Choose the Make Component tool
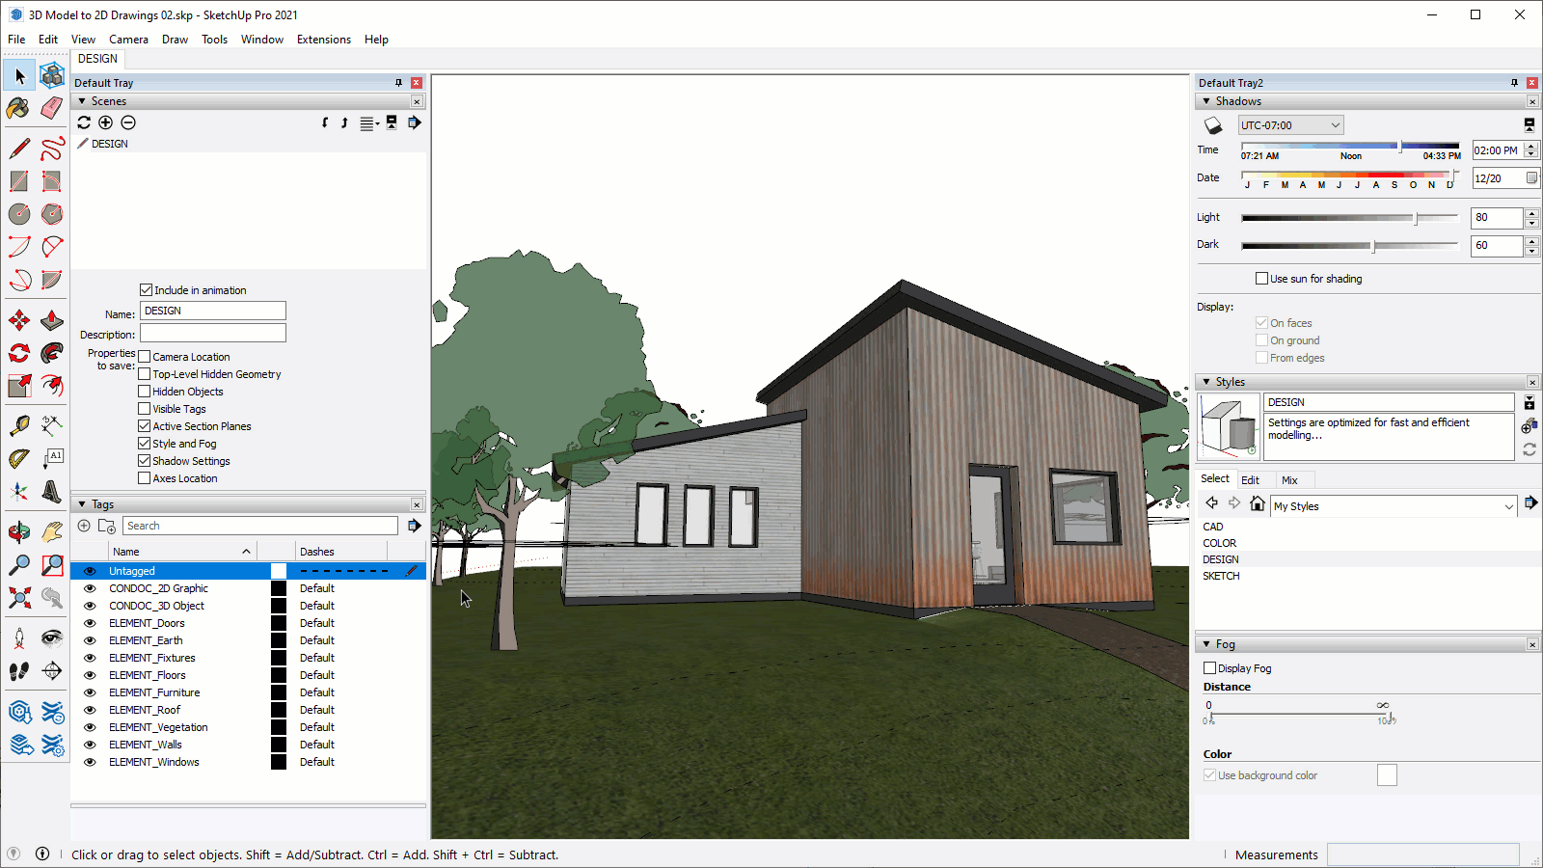Viewport: 1543px width, 868px height. tap(52, 75)
